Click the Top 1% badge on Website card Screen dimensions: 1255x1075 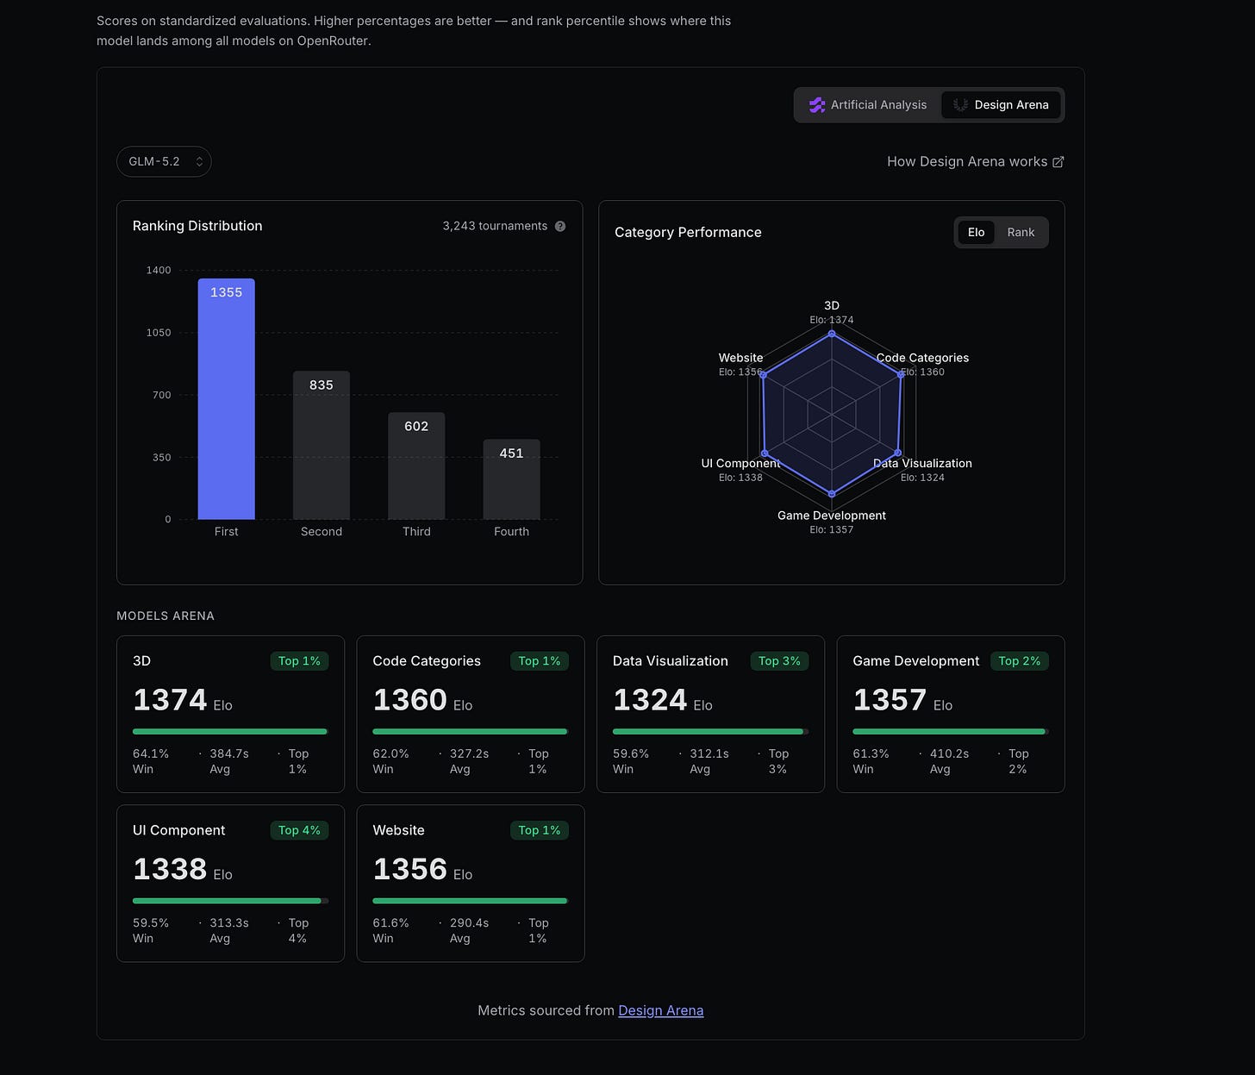coord(540,830)
